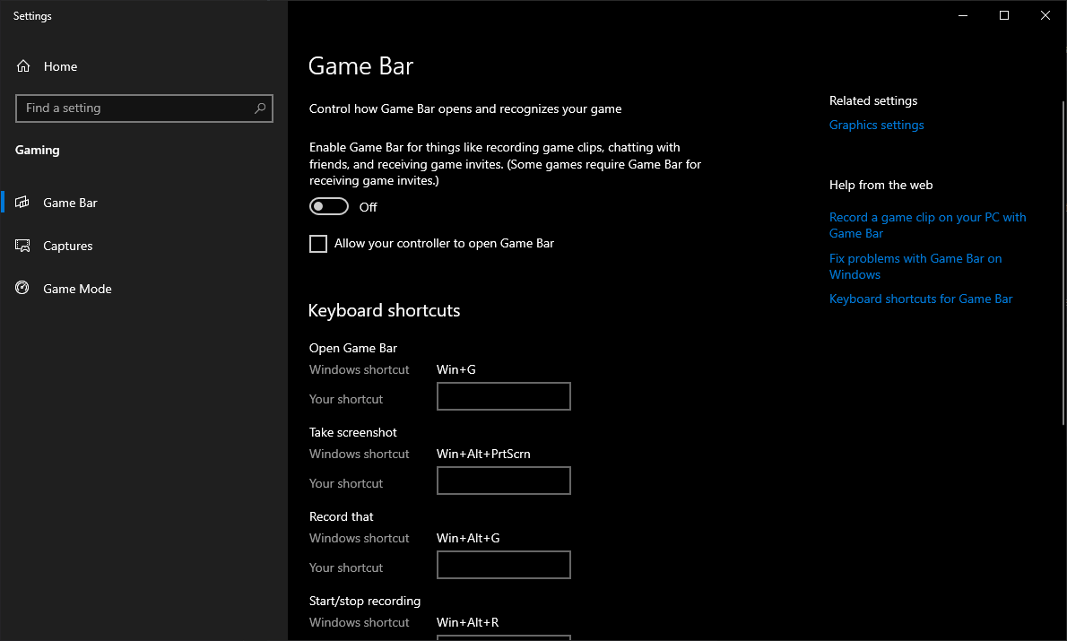Click the Help from the web heading

click(880, 185)
